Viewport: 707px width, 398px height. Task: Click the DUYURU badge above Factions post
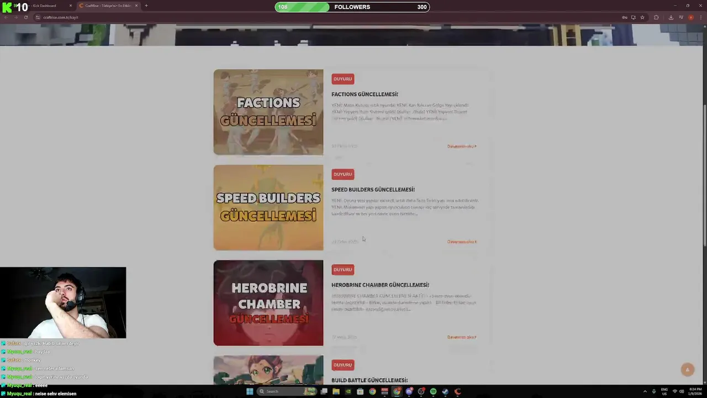pos(342,79)
